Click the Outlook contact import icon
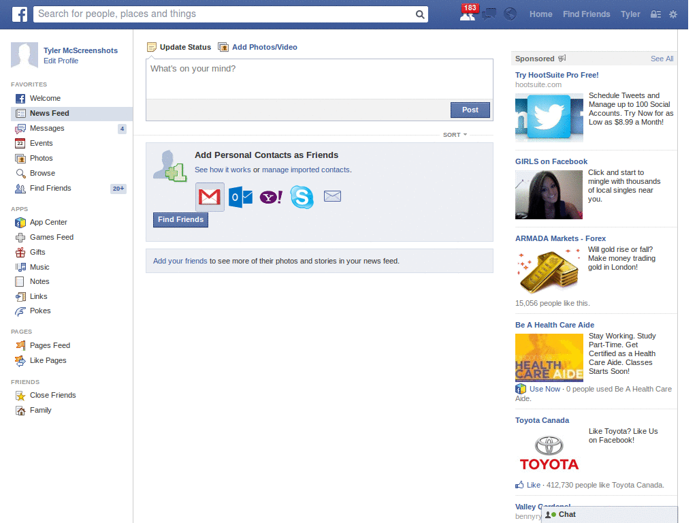This screenshot has height=523, width=697. 240,197
